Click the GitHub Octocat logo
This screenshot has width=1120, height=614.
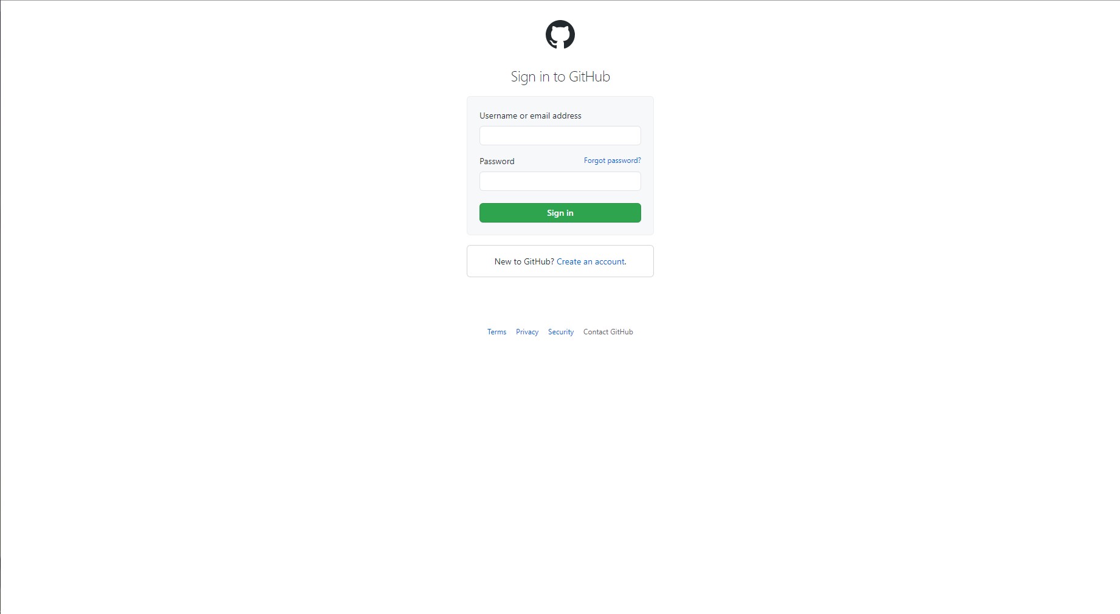coord(560,35)
